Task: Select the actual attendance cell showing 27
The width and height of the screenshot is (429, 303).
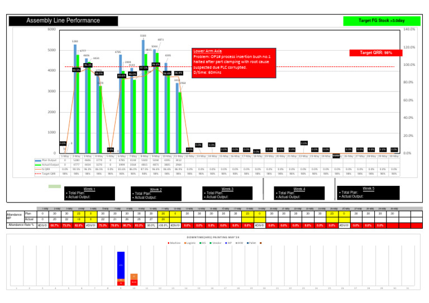Action: 151,219
